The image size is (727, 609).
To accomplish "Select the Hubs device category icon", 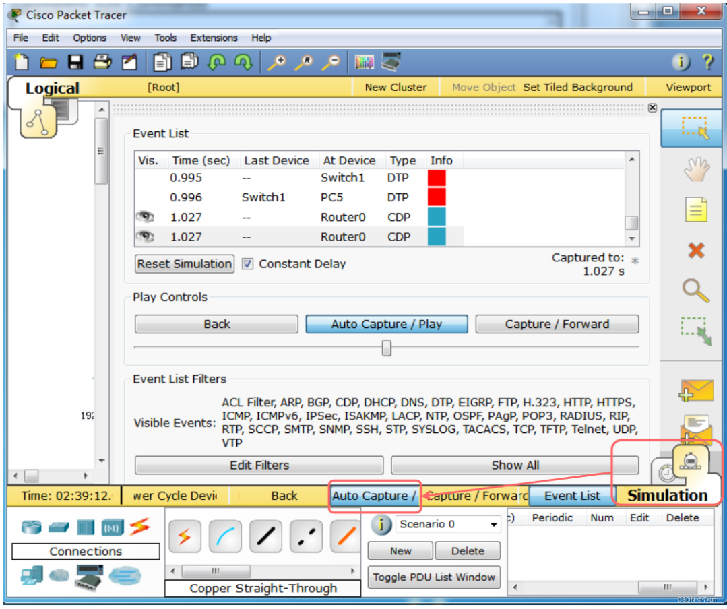I will click(x=86, y=527).
